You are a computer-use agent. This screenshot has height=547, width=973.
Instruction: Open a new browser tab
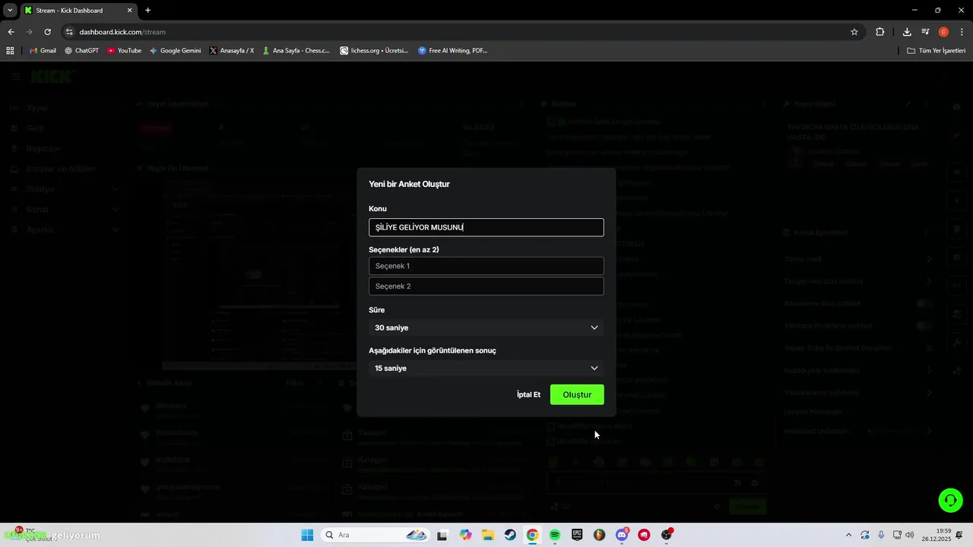147,11
